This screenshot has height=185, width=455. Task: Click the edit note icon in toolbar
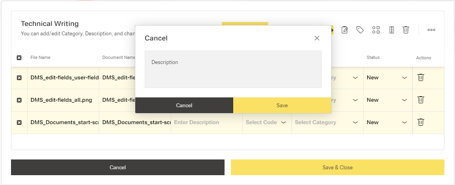[x=345, y=30]
